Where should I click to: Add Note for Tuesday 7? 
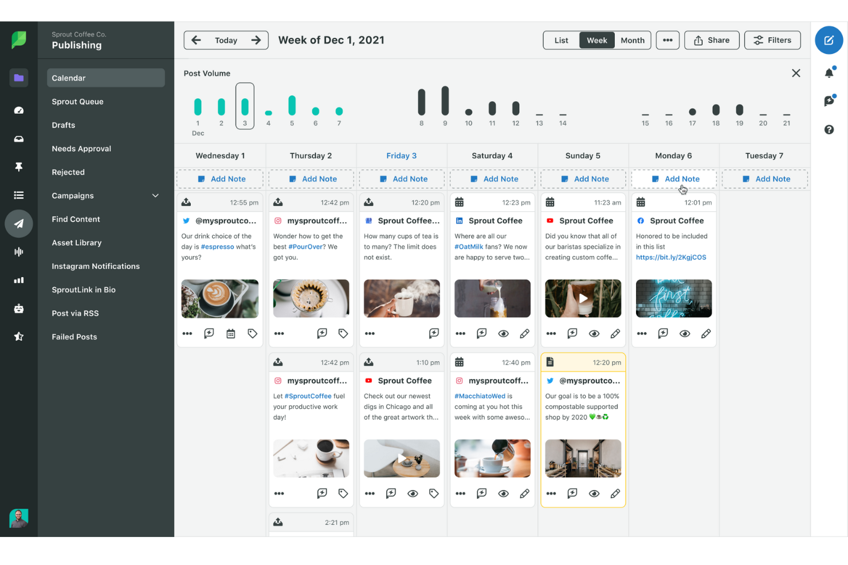click(x=765, y=179)
